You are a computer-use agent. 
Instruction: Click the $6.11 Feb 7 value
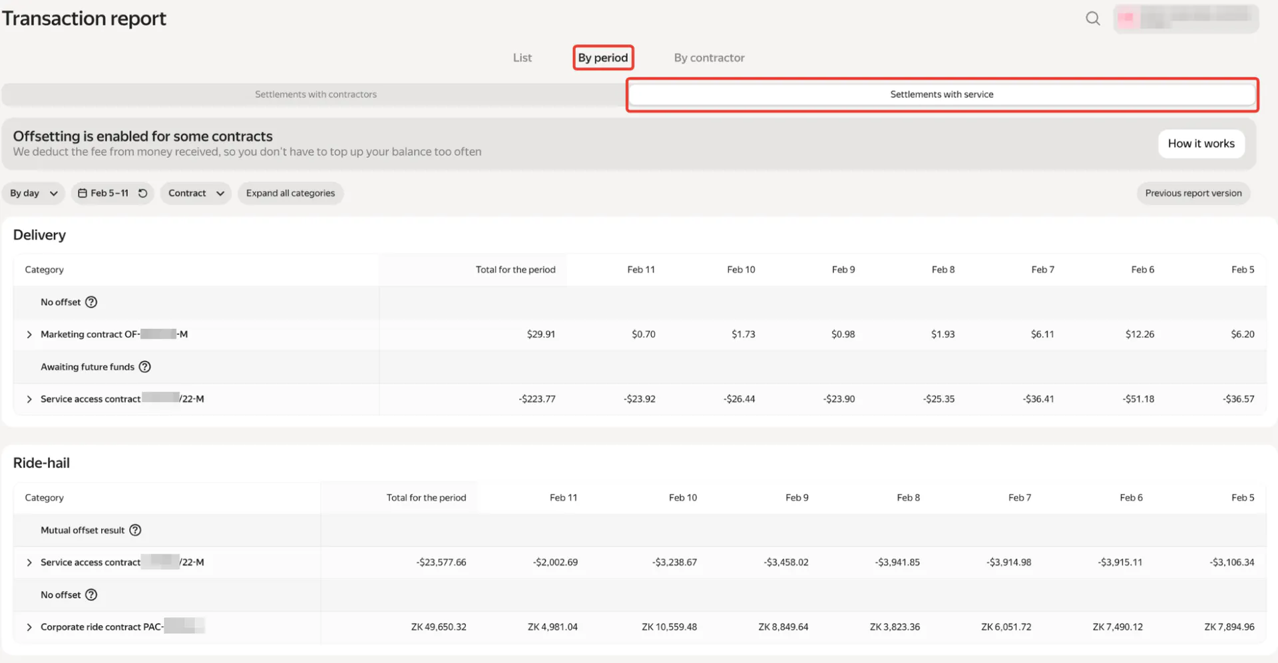click(x=1042, y=334)
